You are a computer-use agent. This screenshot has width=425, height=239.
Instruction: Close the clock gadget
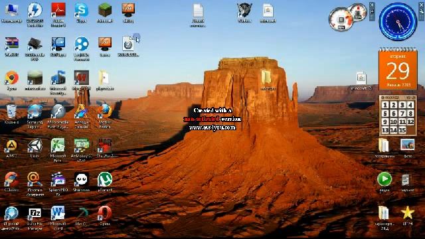(421, 5)
